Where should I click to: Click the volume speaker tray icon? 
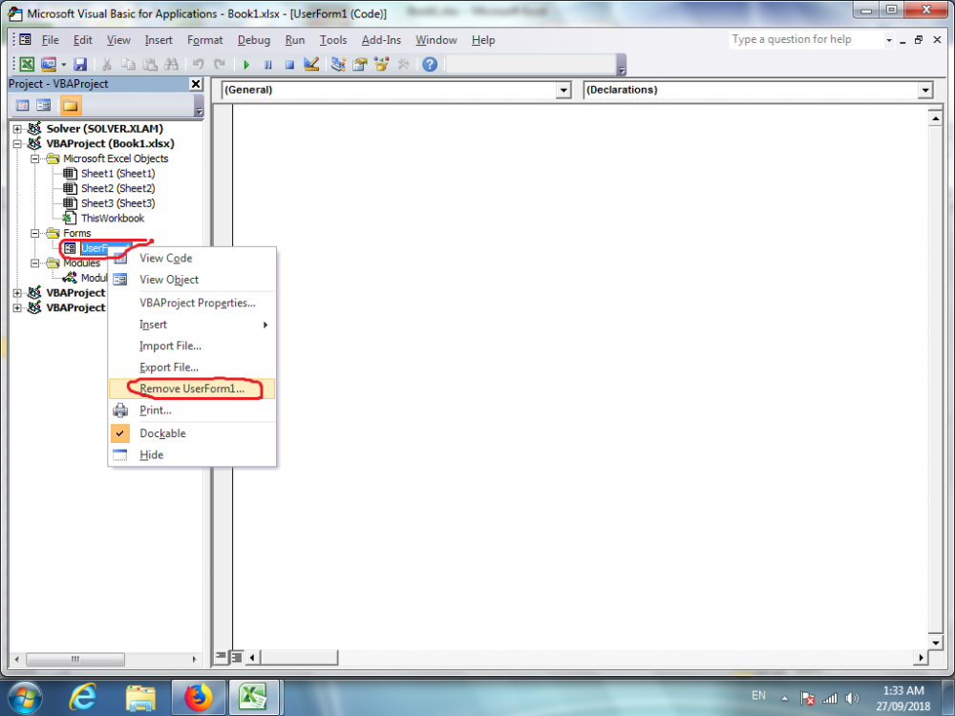tap(853, 699)
